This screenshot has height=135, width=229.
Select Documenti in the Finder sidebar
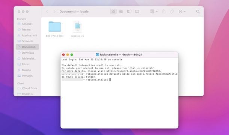tap(27, 47)
